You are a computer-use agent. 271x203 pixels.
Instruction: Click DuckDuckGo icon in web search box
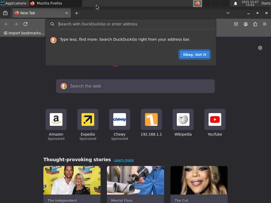coord(64,86)
